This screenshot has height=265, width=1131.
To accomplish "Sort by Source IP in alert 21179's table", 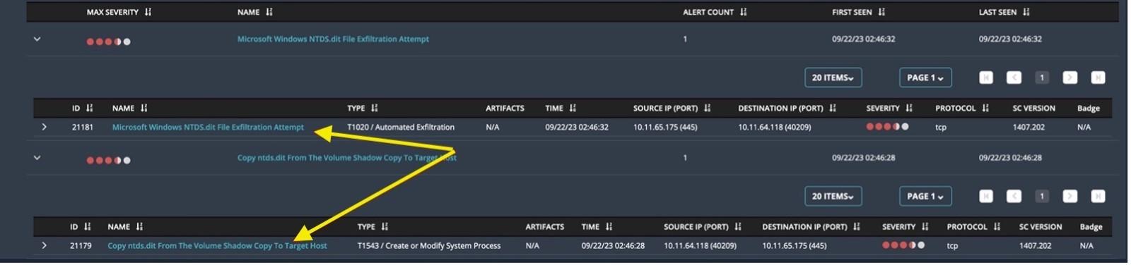I will point(738,226).
